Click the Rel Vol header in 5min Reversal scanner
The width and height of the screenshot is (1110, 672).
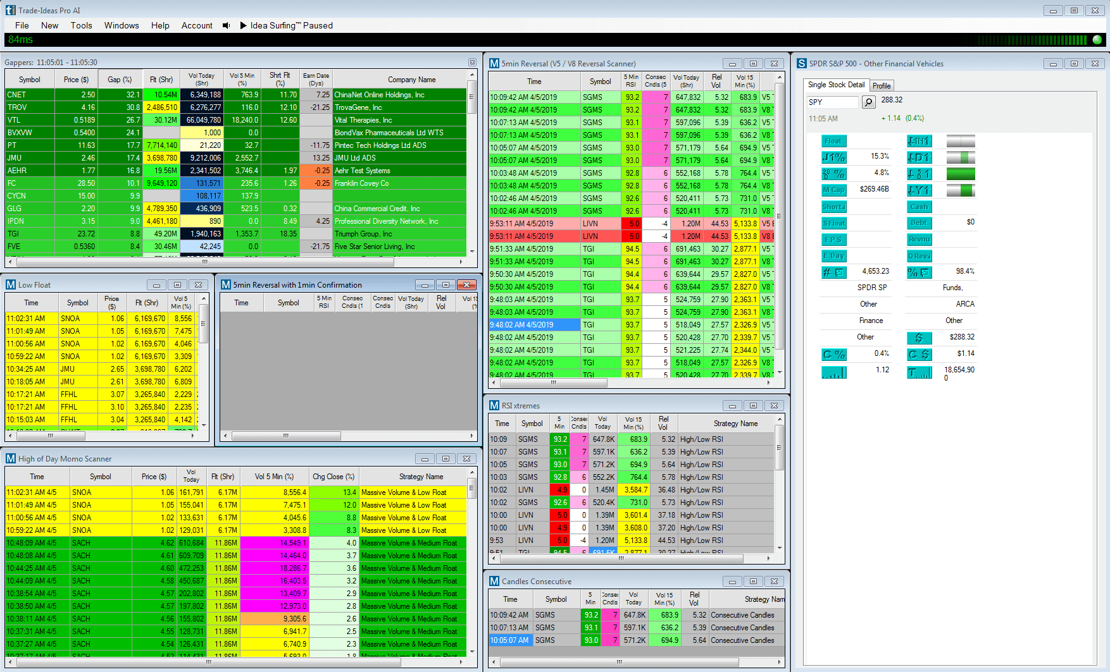pos(716,81)
